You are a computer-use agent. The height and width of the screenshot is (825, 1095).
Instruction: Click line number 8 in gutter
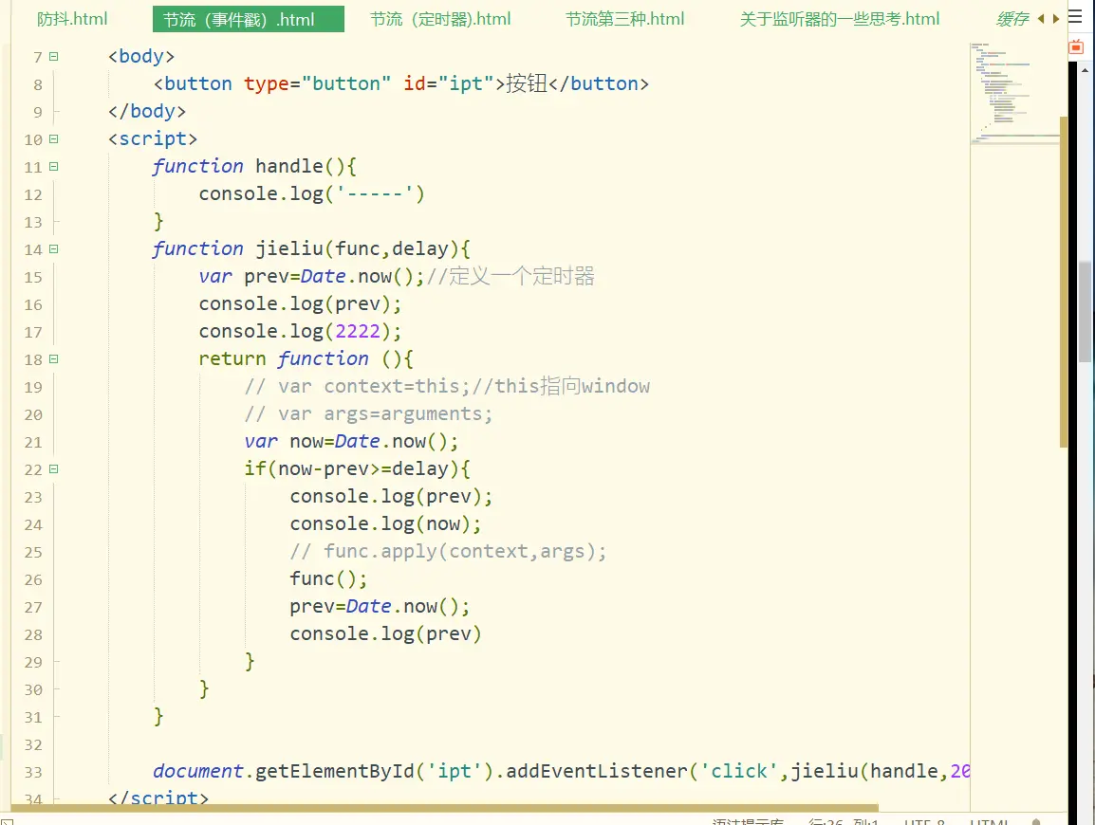(x=38, y=85)
